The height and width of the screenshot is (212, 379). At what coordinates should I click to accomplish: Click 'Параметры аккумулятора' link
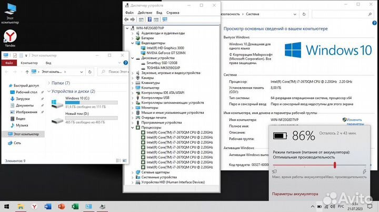tap(295, 194)
